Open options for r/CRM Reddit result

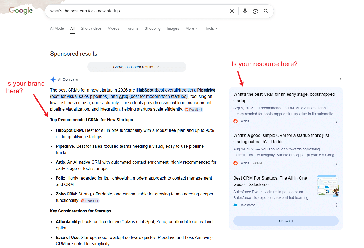coord(336,163)
